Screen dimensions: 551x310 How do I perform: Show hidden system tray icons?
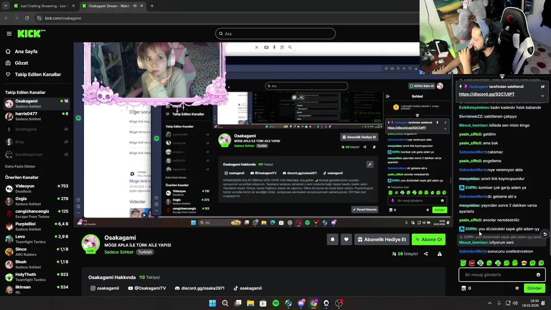pos(489,303)
